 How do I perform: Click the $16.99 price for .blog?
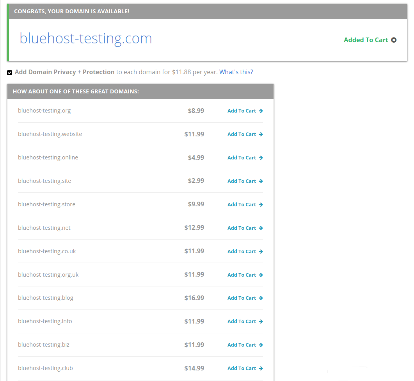194,298
